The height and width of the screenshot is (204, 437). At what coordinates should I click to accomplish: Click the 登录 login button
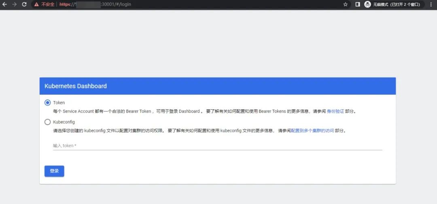pos(54,171)
